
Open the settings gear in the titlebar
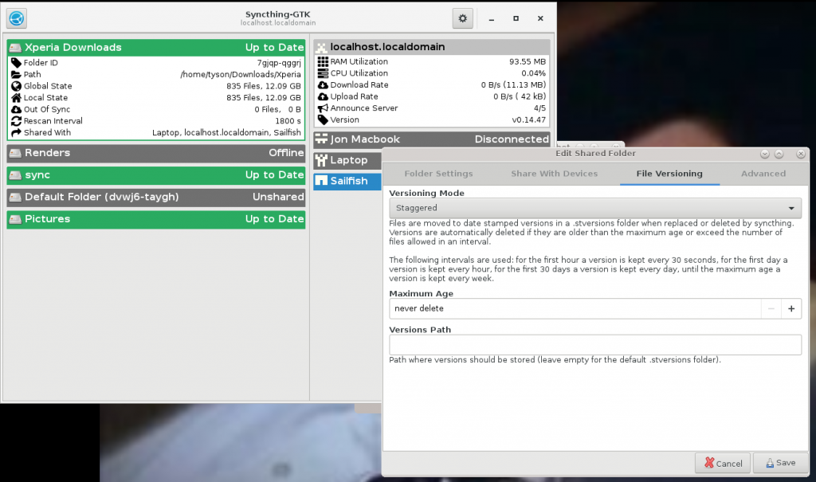pos(461,18)
